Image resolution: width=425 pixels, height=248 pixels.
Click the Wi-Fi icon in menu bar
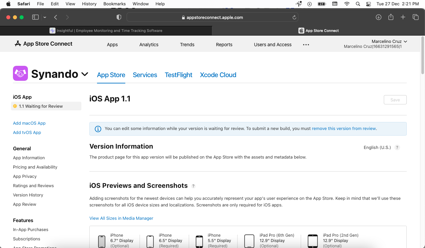pos(347,4)
